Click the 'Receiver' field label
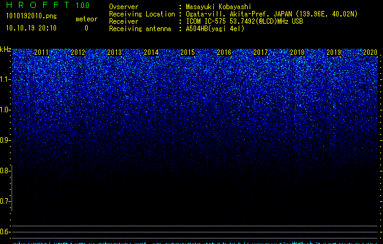383x244 pixels. coord(124,21)
